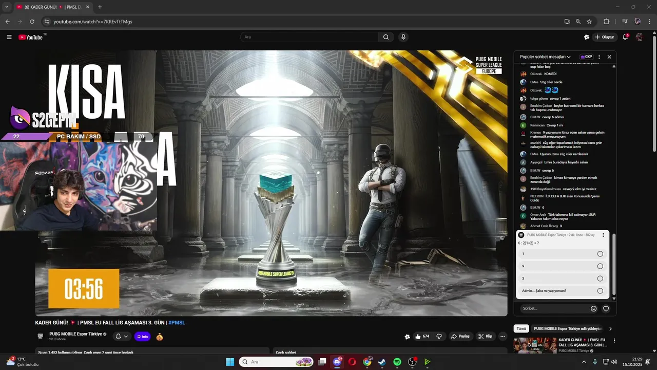The height and width of the screenshot is (370, 657).
Task: Click the OXP badge in chat header
Action: (x=586, y=57)
